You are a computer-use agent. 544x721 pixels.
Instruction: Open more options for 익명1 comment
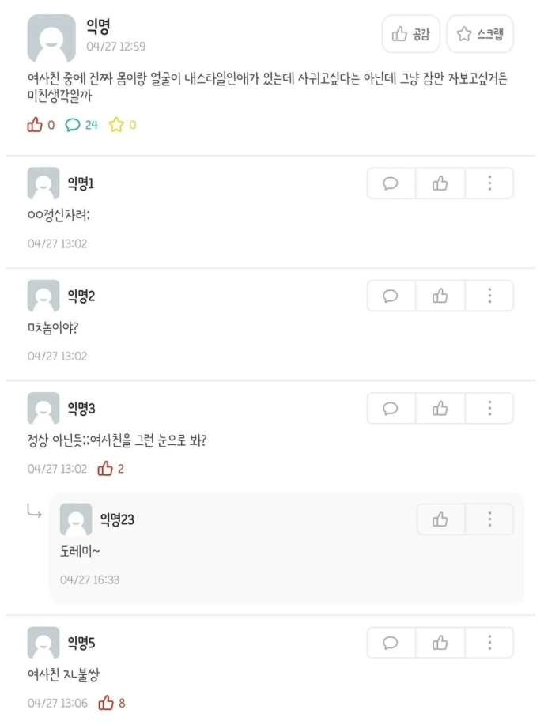(x=489, y=183)
